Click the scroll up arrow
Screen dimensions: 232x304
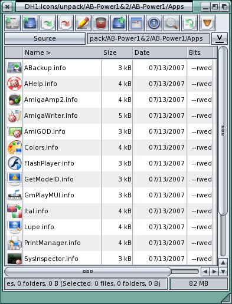(x=223, y=263)
